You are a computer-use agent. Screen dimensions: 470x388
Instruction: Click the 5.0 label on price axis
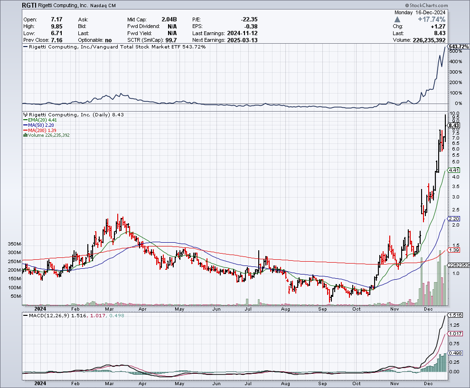coord(456,162)
